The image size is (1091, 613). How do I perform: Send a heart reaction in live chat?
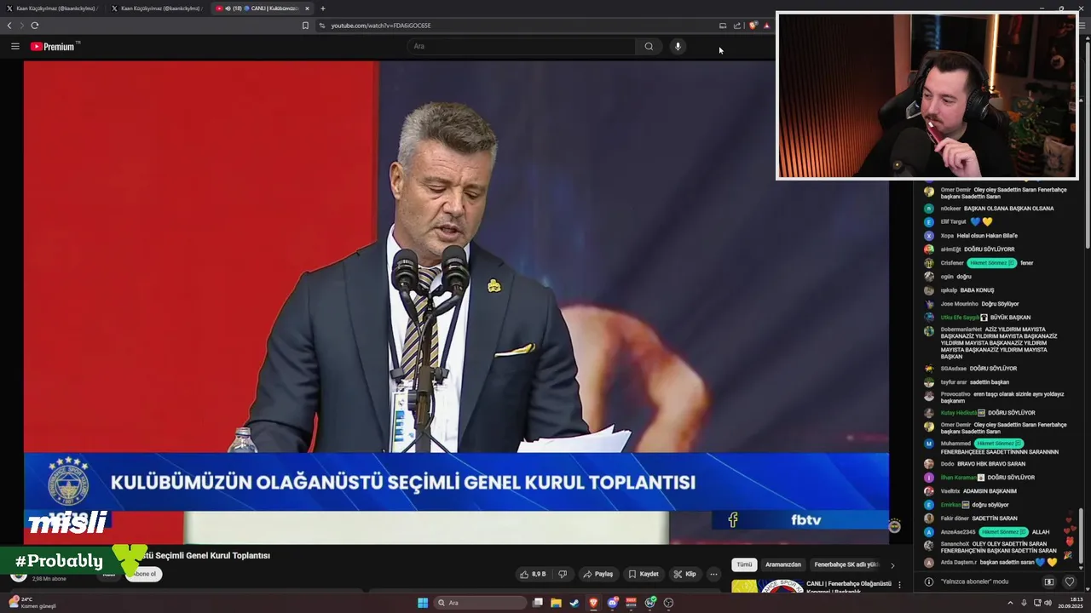tap(1070, 581)
